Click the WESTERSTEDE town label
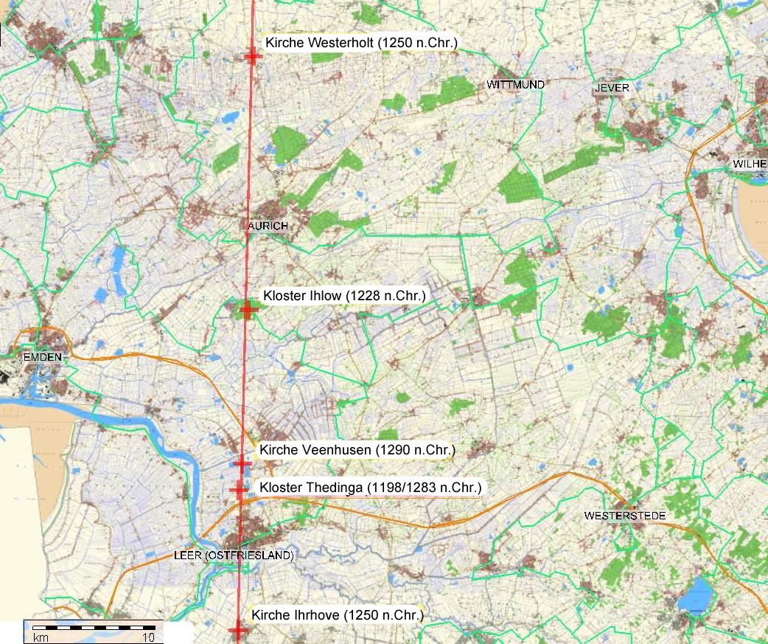This screenshot has width=768, height=644. tap(625, 516)
